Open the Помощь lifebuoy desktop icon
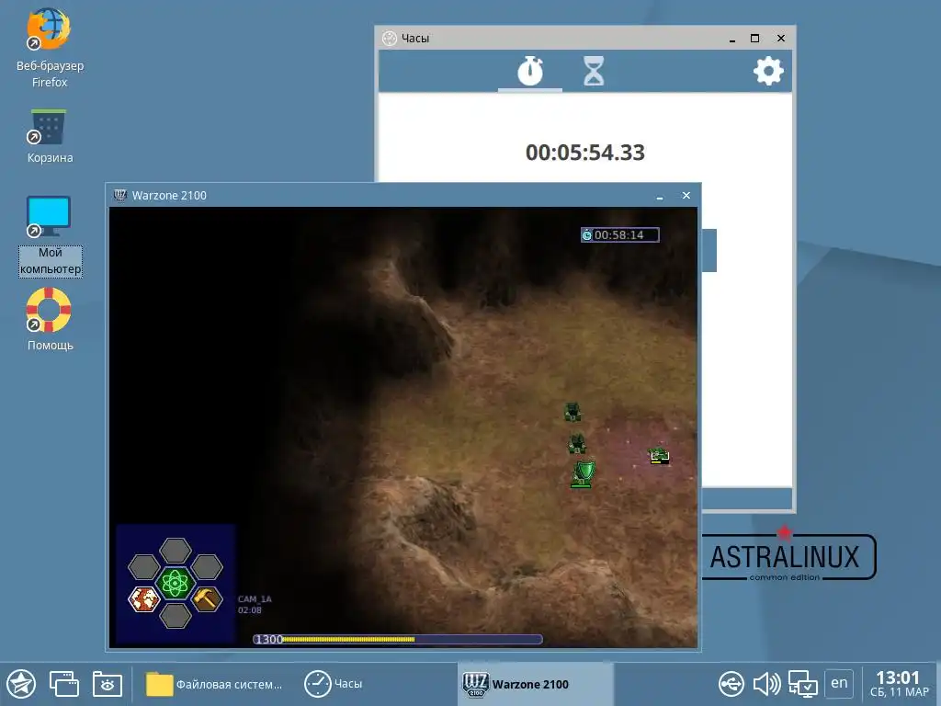The image size is (941, 706). point(50,319)
